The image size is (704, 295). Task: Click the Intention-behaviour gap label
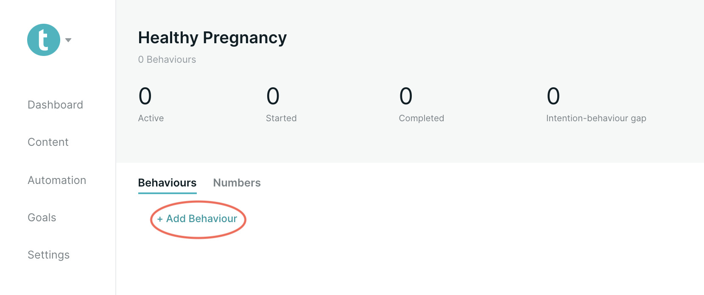click(x=596, y=118)
